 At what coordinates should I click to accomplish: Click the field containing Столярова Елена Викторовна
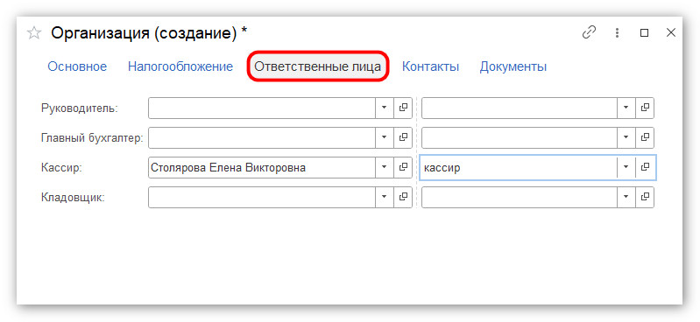tap(262, 167)
